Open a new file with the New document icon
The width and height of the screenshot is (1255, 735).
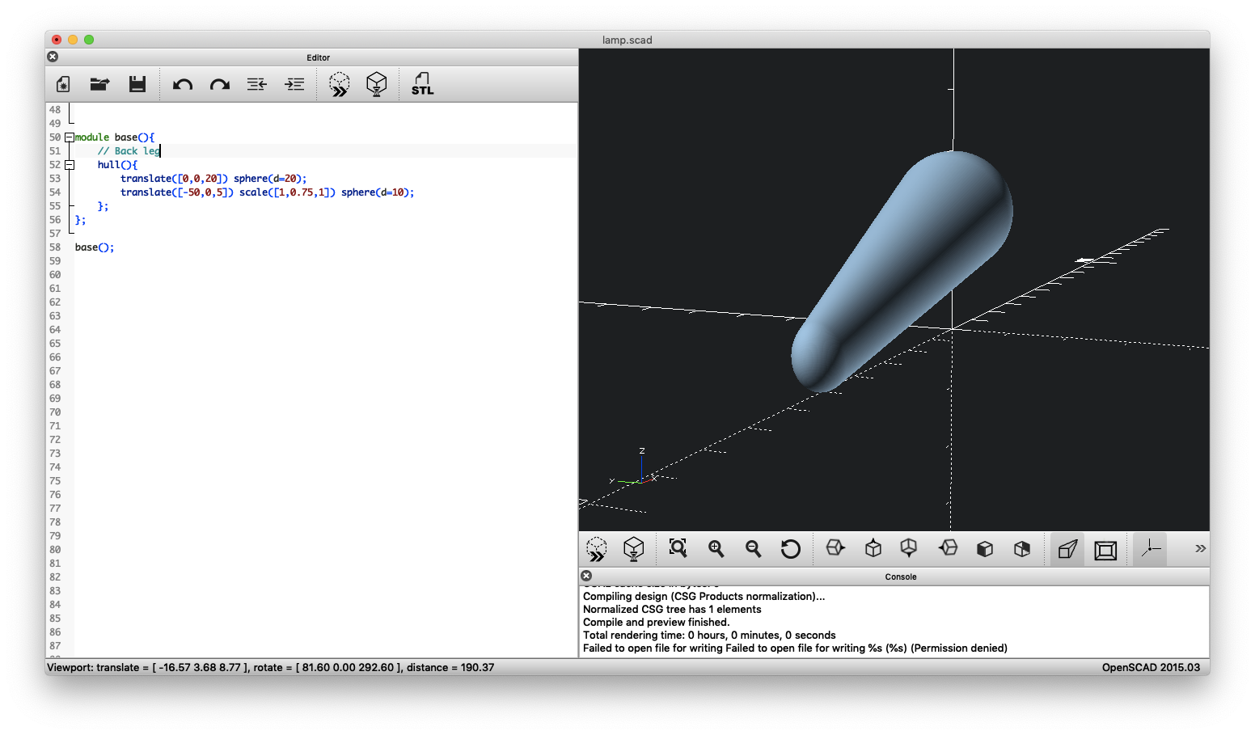(x=62, y=83)
